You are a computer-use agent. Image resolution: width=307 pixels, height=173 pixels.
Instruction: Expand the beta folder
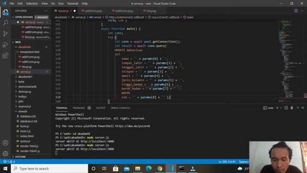16,82
